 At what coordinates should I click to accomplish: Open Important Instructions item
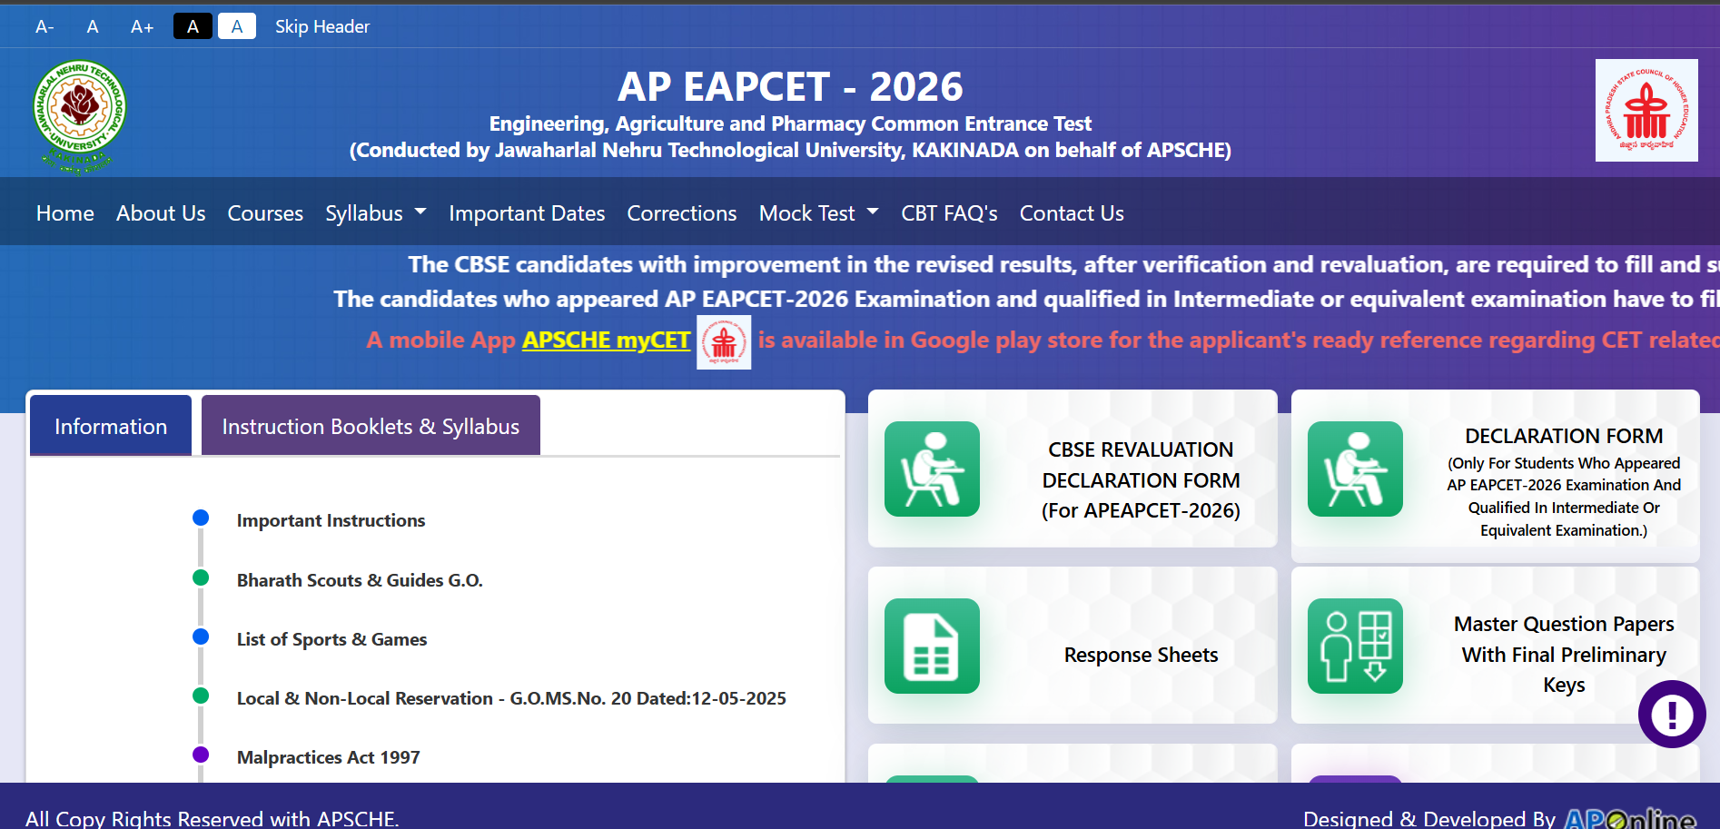click(x=331, y=520)
